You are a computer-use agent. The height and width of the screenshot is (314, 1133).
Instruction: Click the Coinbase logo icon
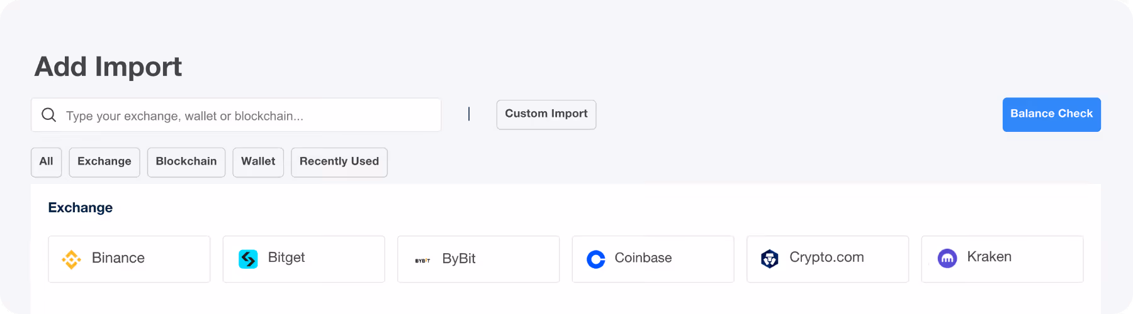[x=595, y=259]
